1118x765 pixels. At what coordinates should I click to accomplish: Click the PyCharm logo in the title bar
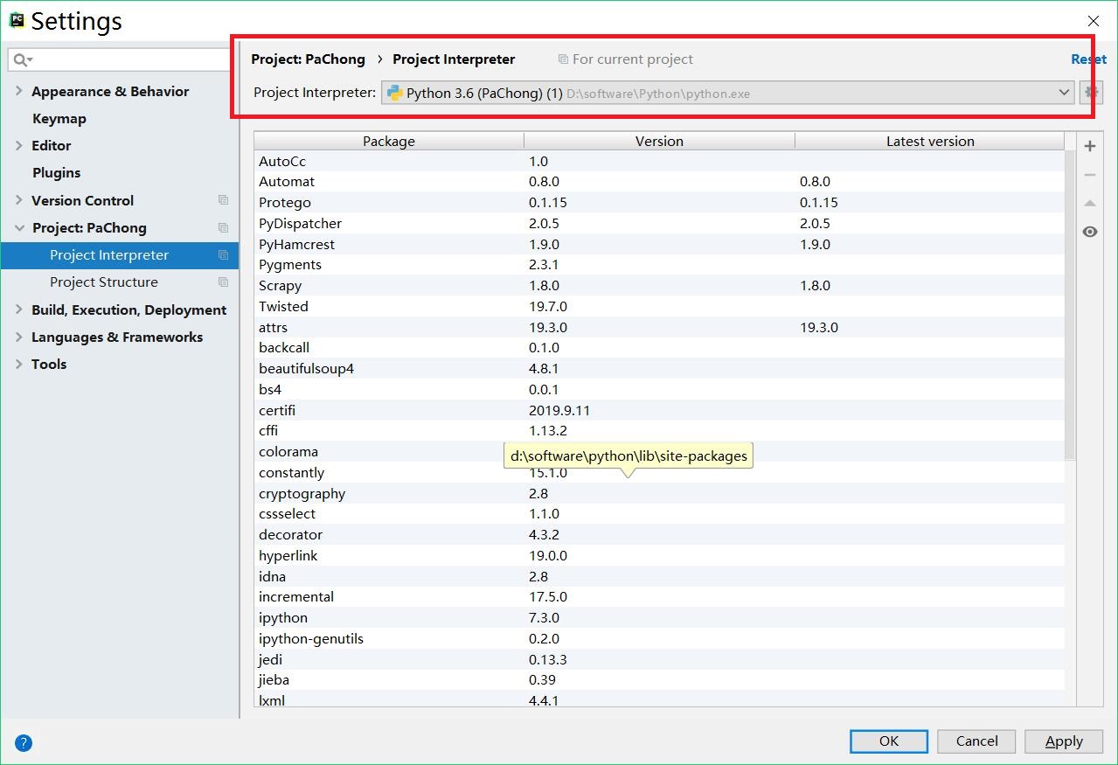pos(17,19)
